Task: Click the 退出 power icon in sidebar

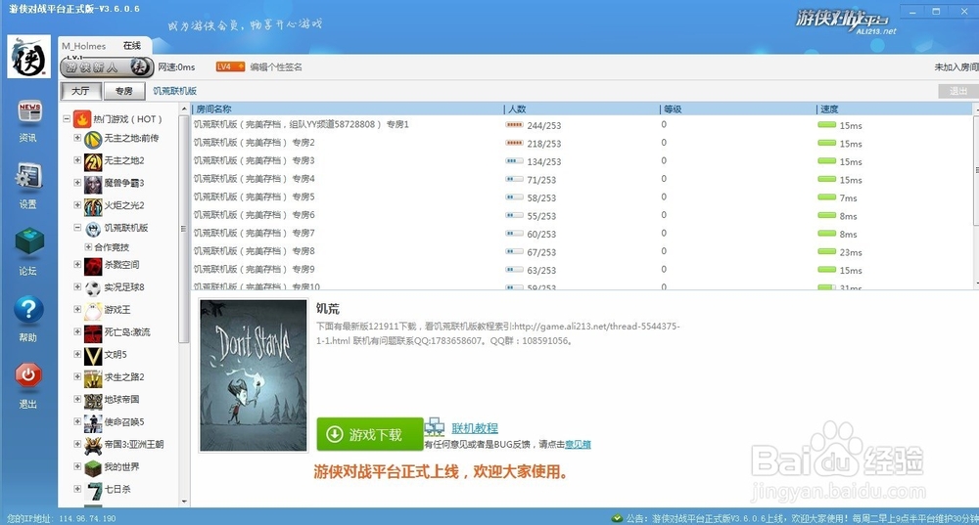Action: tap(28, 374)
